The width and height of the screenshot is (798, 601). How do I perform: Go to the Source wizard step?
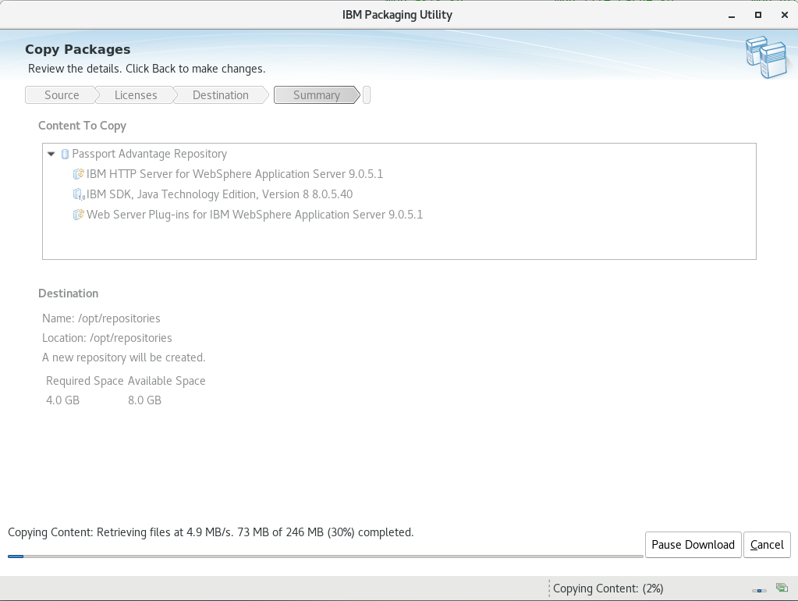pyautogui.click(x=62, y=95)
